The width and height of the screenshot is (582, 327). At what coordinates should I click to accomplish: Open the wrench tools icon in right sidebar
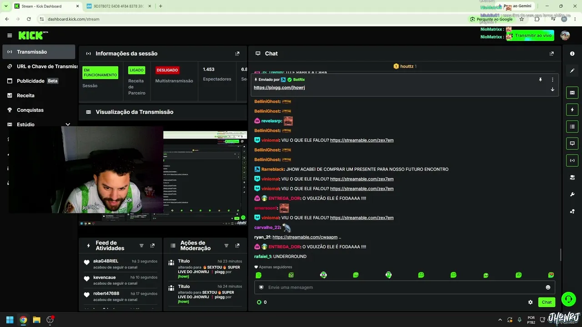[x=572, y=194]
